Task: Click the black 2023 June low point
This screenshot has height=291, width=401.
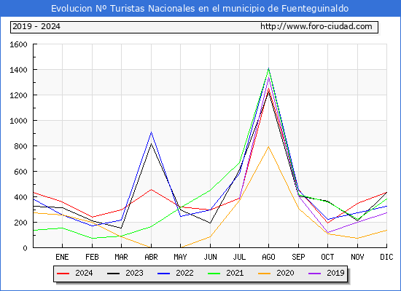Action: [210, 223]
